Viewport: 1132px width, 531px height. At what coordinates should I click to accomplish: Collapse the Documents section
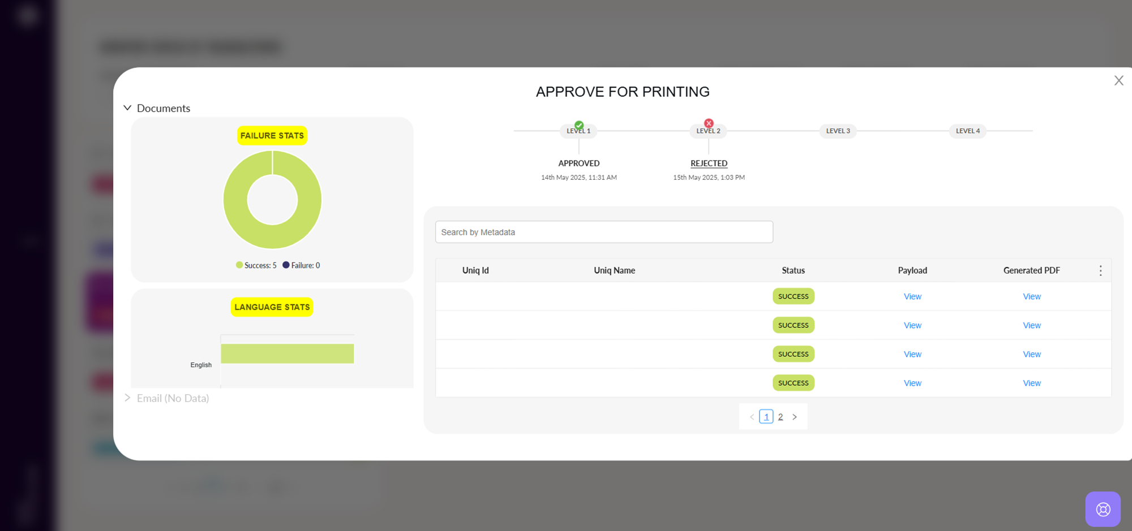pos(128,108)
